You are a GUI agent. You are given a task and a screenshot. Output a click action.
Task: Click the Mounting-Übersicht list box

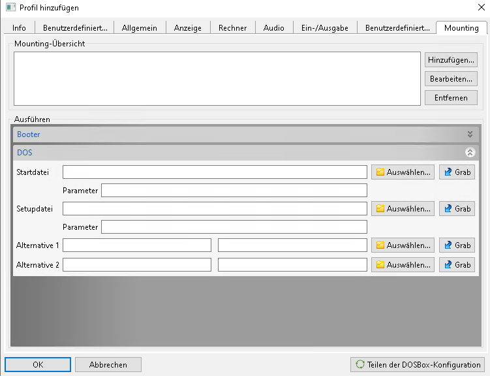pos(217,78)
